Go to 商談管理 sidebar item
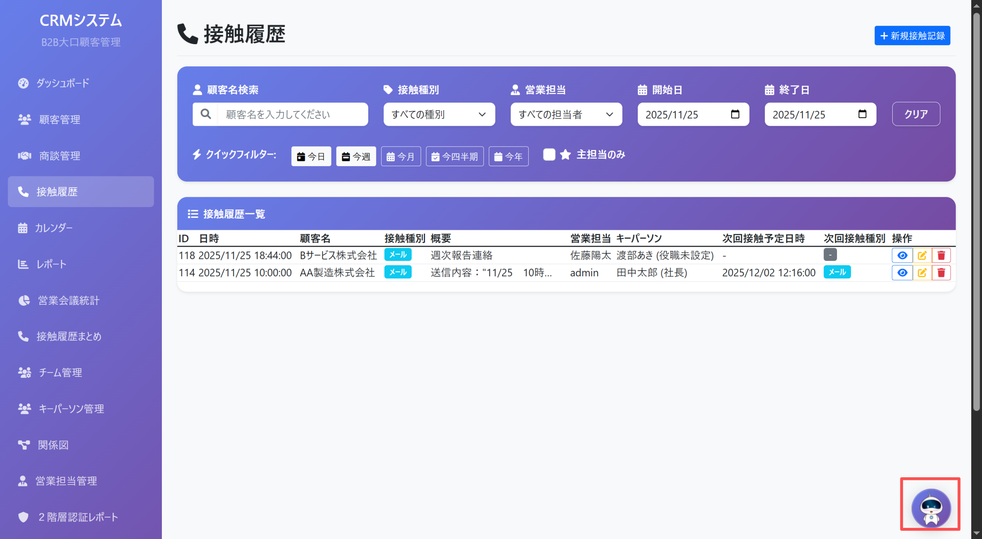Image resolution: width=982 pixels, height=539 pixels. [59, 156]
